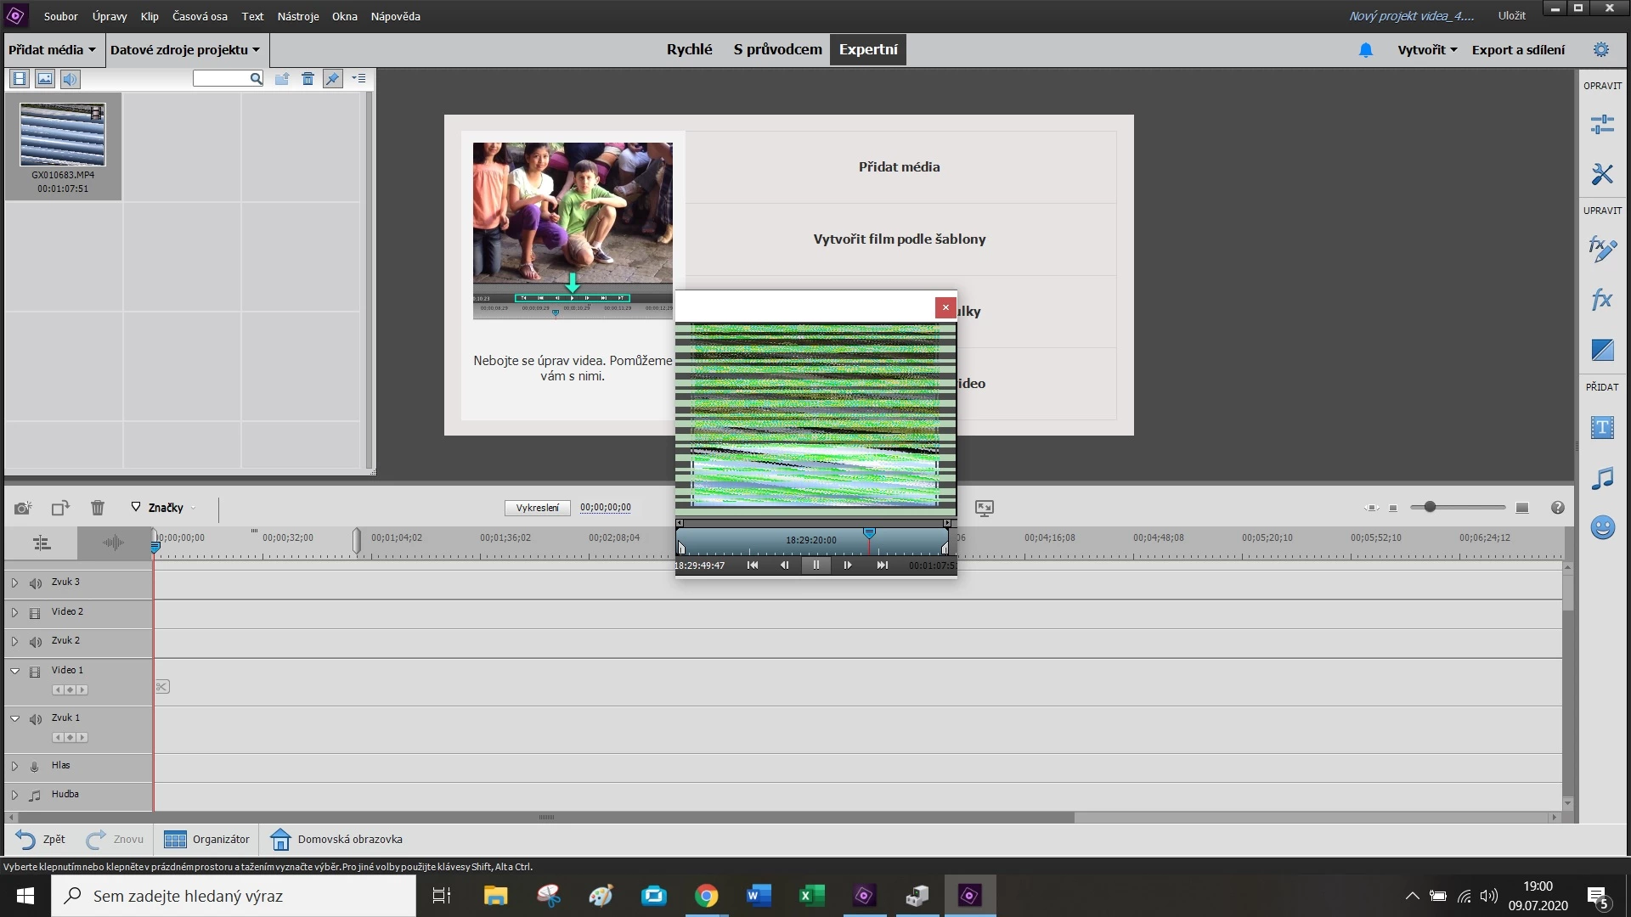Click the Vykreslení render button
This screenshot has width=1631, height=917.
click(x=537, y=508)
